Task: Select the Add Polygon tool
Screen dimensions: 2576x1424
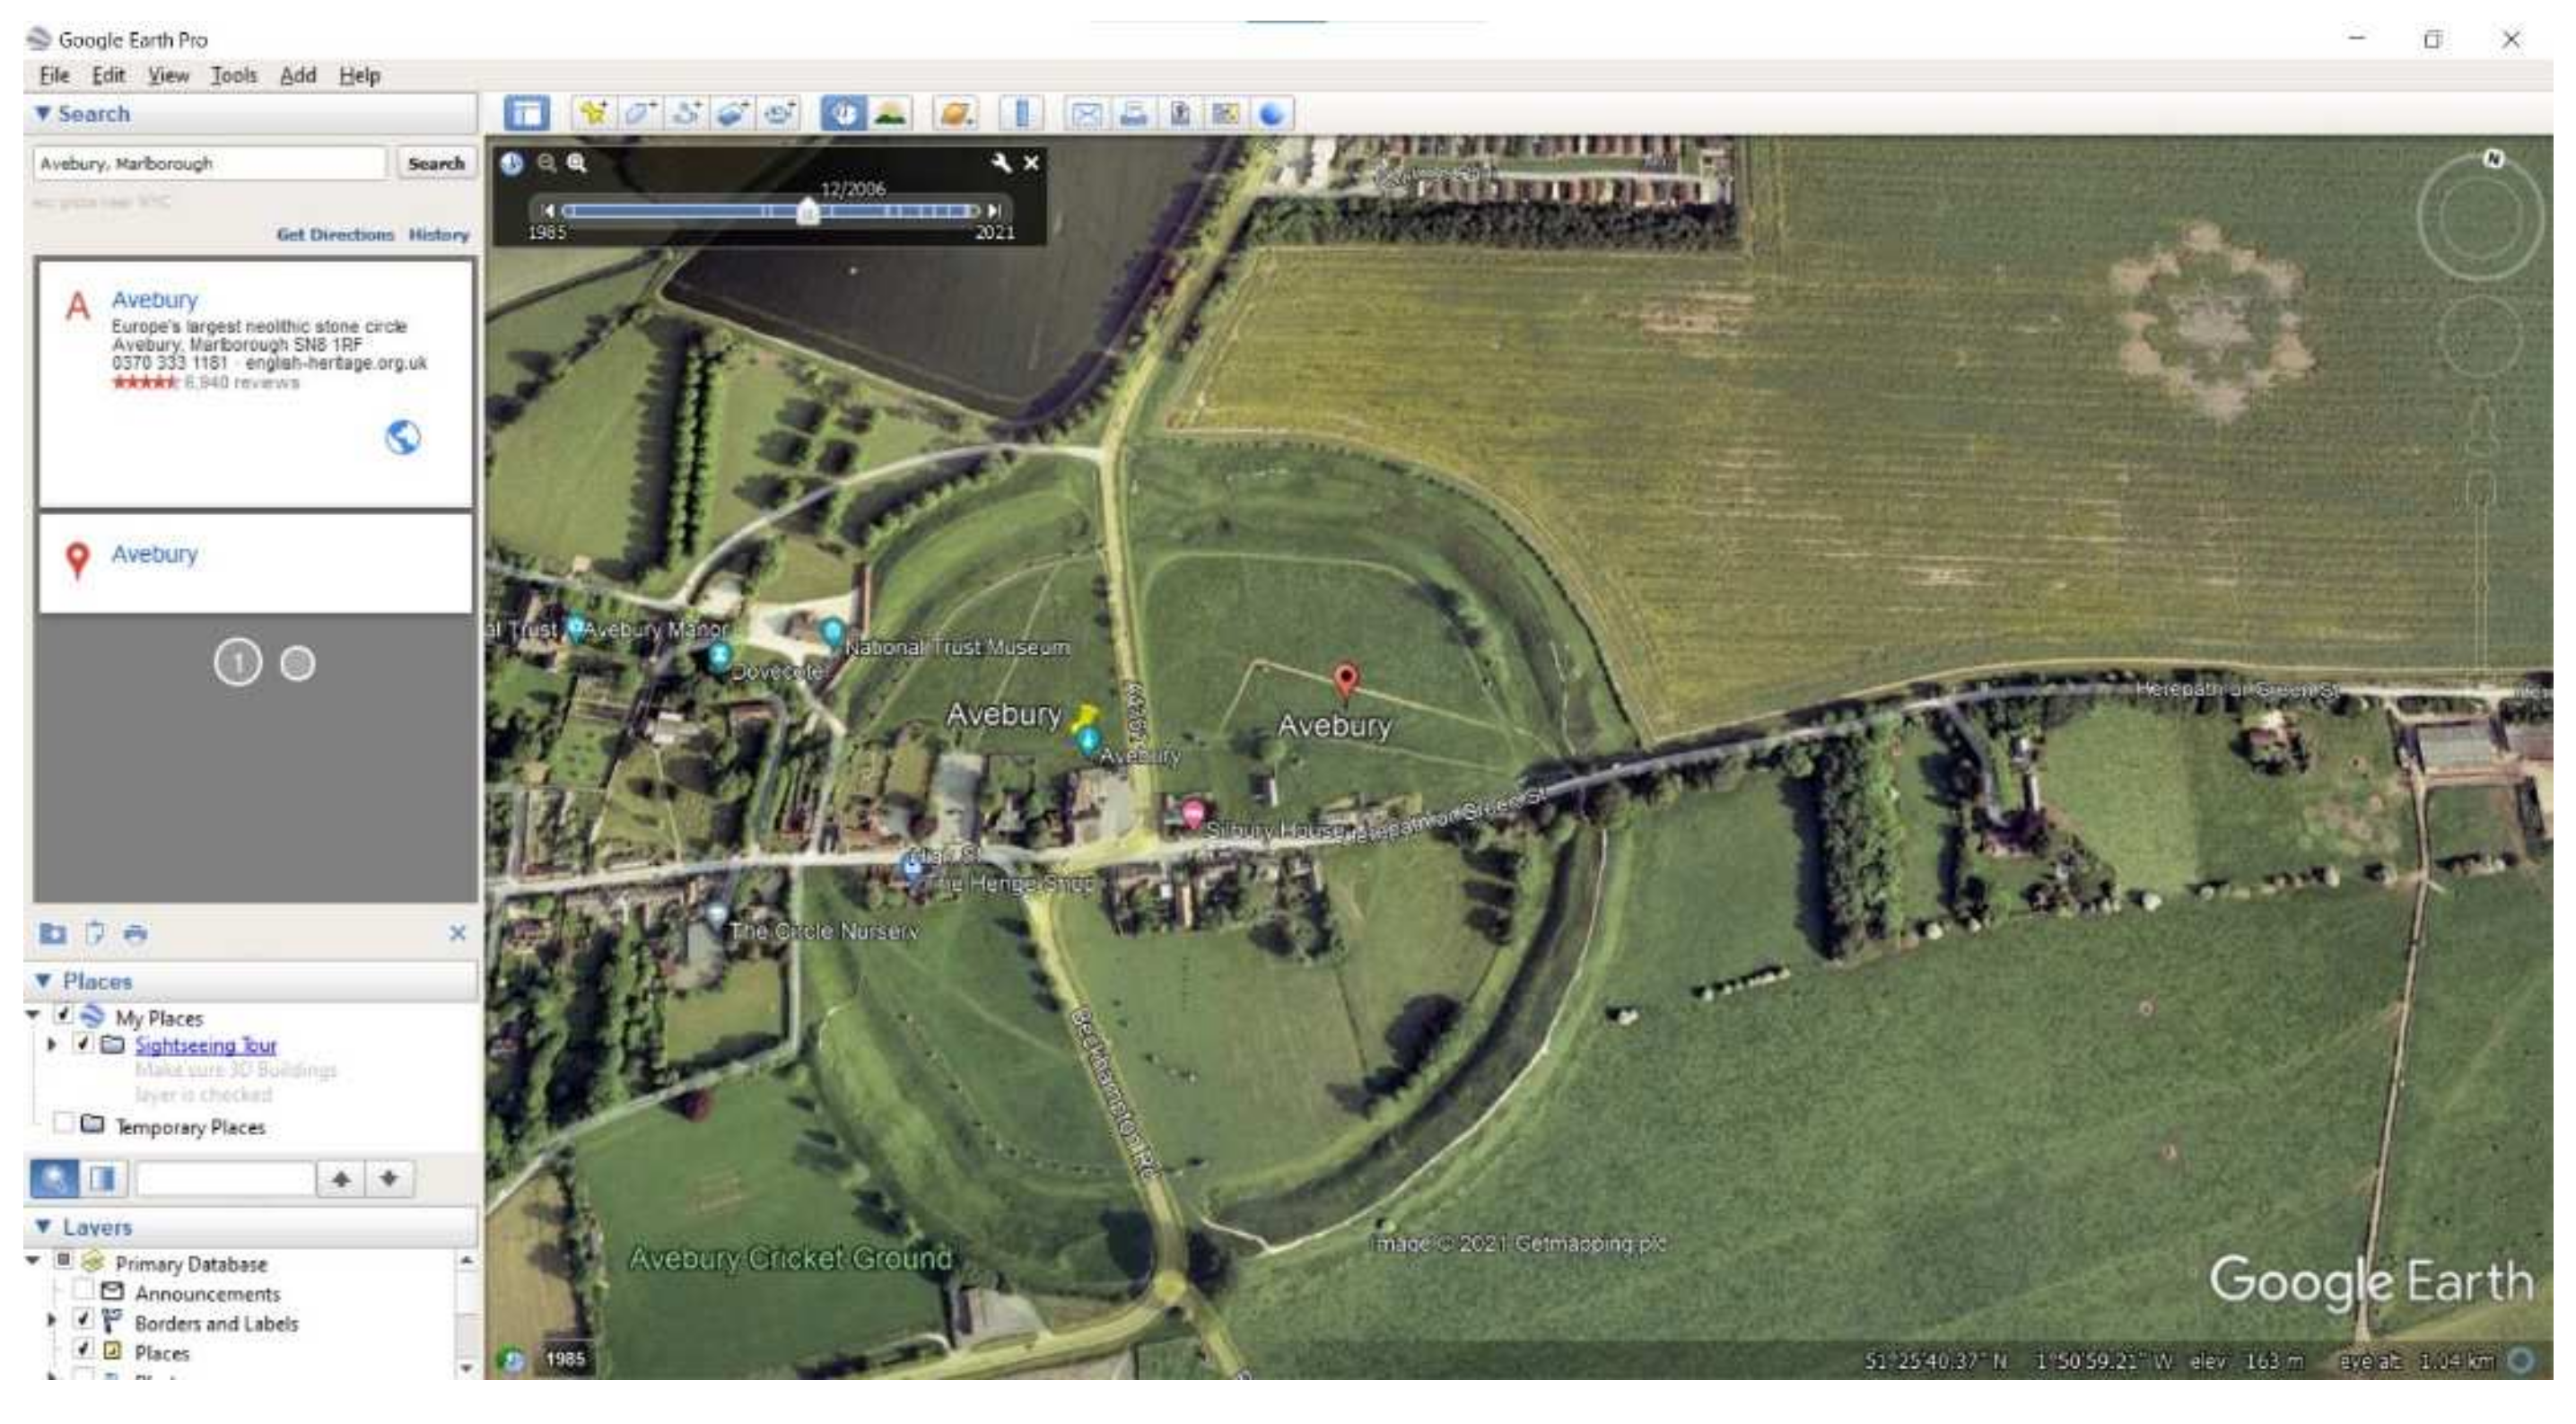Action: click(640, 114)
